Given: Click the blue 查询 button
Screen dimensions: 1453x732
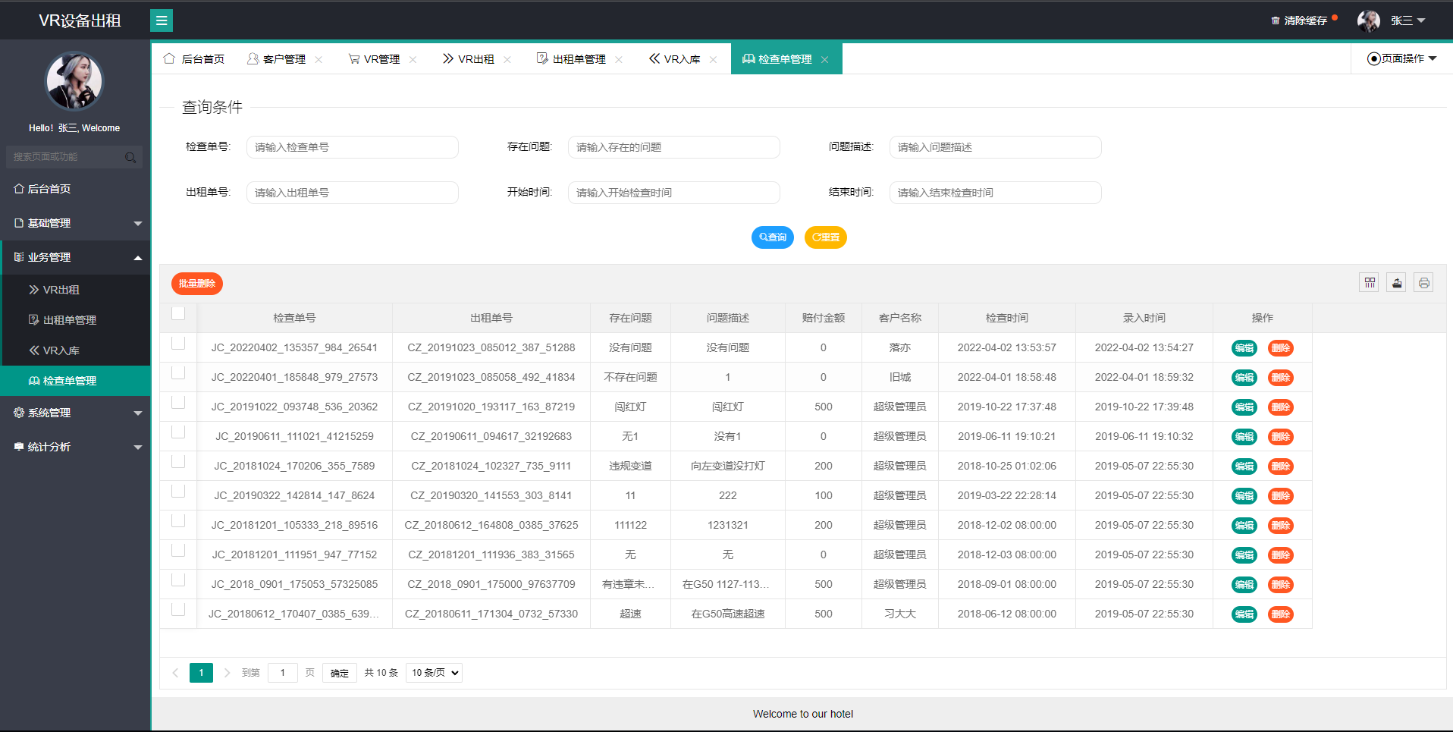Looking at the screenshot, I should point(773,237).
